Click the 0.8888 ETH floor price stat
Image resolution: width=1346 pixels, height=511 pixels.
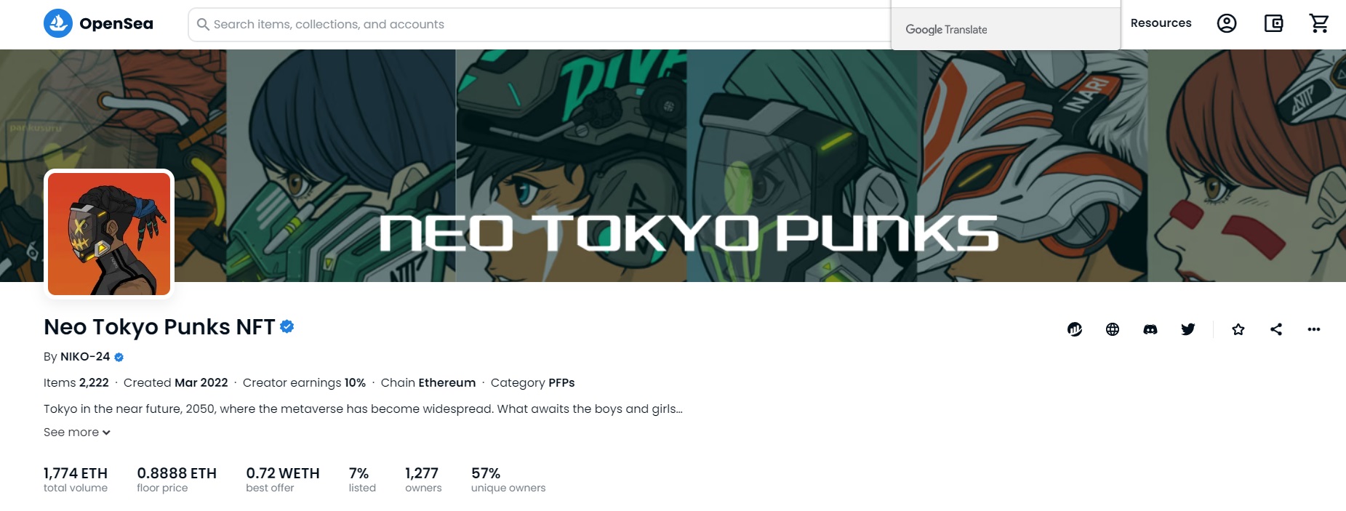point(177,480)
